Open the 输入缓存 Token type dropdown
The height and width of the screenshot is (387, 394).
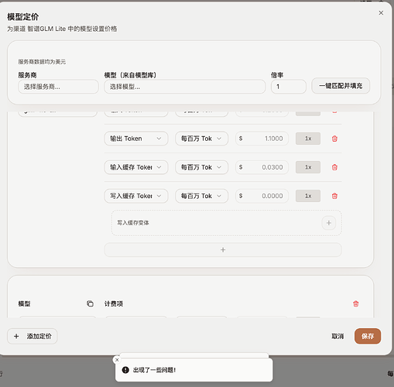[x=136, y=167]
